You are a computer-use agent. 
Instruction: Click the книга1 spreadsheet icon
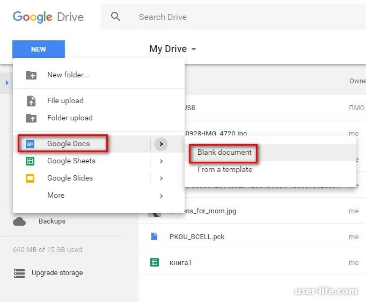coord(155,262)
